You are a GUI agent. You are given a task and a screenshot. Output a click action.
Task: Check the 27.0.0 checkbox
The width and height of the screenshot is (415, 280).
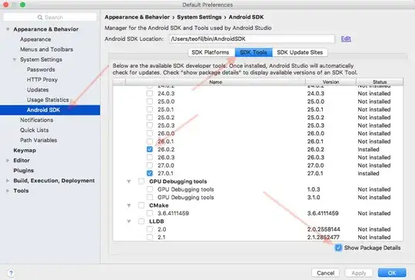point(150,165)
